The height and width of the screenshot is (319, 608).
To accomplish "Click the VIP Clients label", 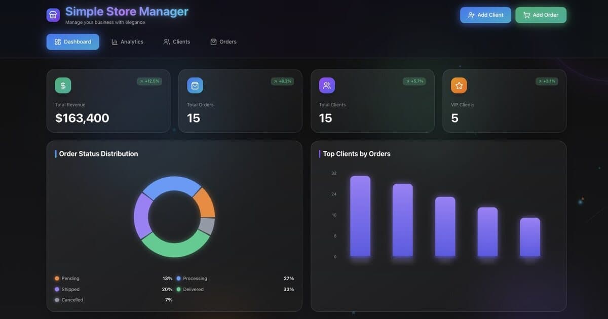I will click(463, 105).
